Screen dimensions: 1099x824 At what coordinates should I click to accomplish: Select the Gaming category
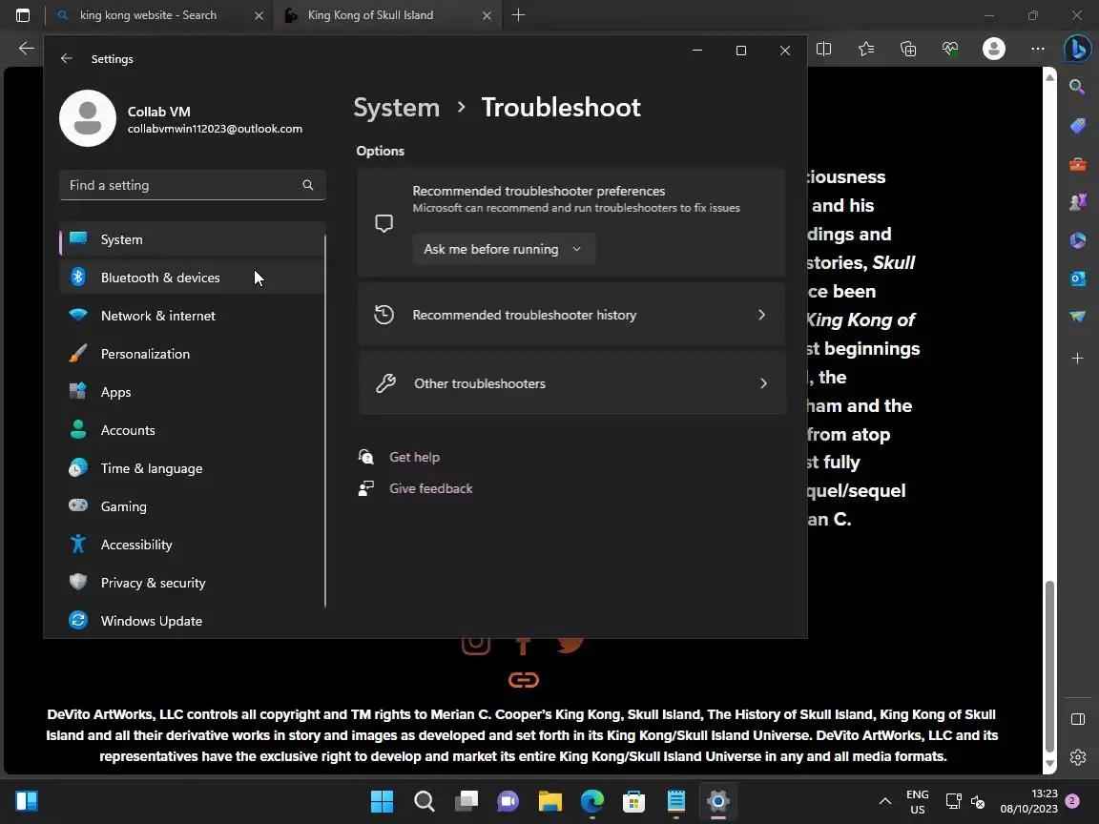(192, 506)
